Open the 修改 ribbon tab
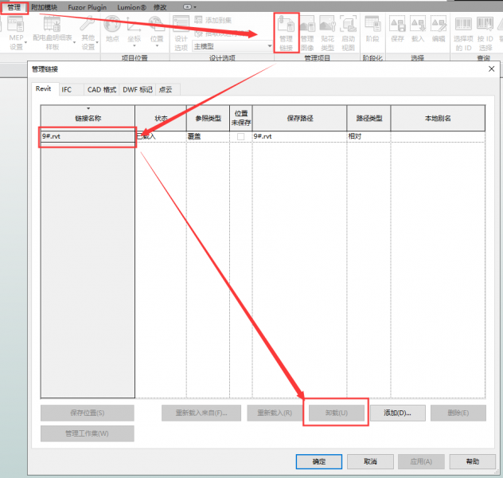 tap(160, 7)
